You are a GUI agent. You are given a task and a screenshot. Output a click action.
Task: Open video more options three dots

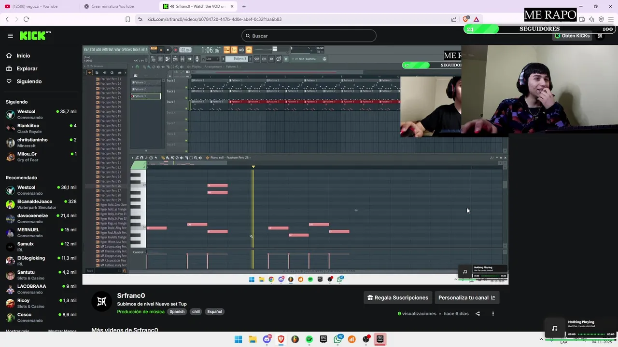coord(493,314)
